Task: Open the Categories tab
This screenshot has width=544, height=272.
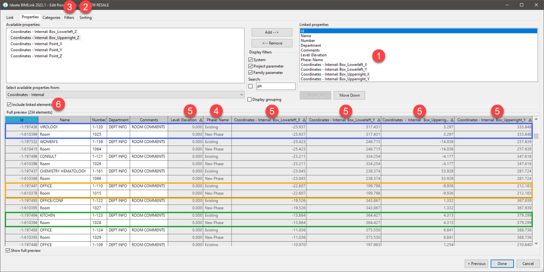Action: click(x=52, y=17)
